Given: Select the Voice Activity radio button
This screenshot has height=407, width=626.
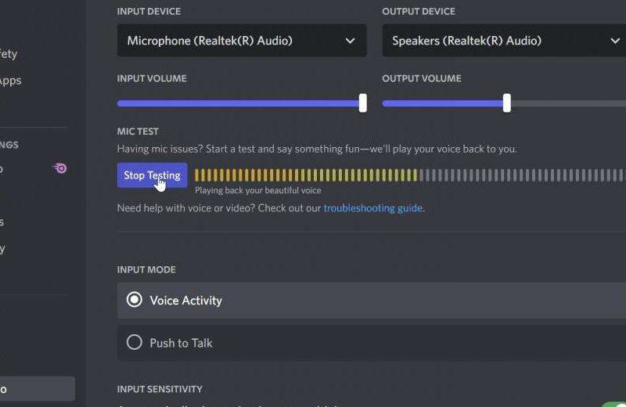Looking at the screenshot, I should (135, 300).
